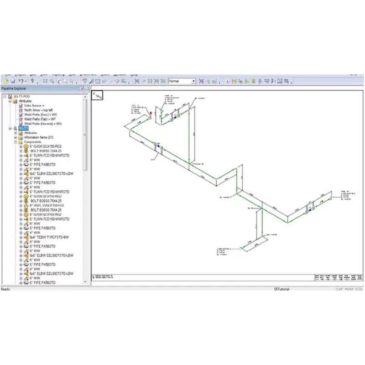This screenshot has height=365, width=365.
Task: Click the "SSTutorial" status bar entry
Action: point(282,289)
